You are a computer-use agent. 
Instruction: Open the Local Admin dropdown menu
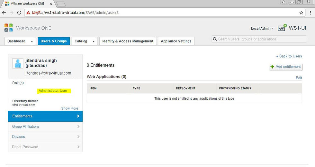[x=262, y=28]
